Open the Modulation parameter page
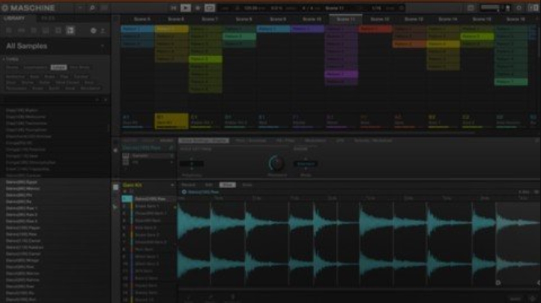541x303 pixels. tap(316, 141)
